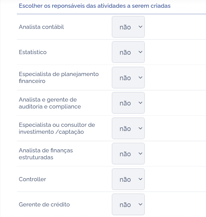Expand the Gerente de crédito dropdown
The height and width of the screenshot is (217, 206).
click(x=128, y=205)
